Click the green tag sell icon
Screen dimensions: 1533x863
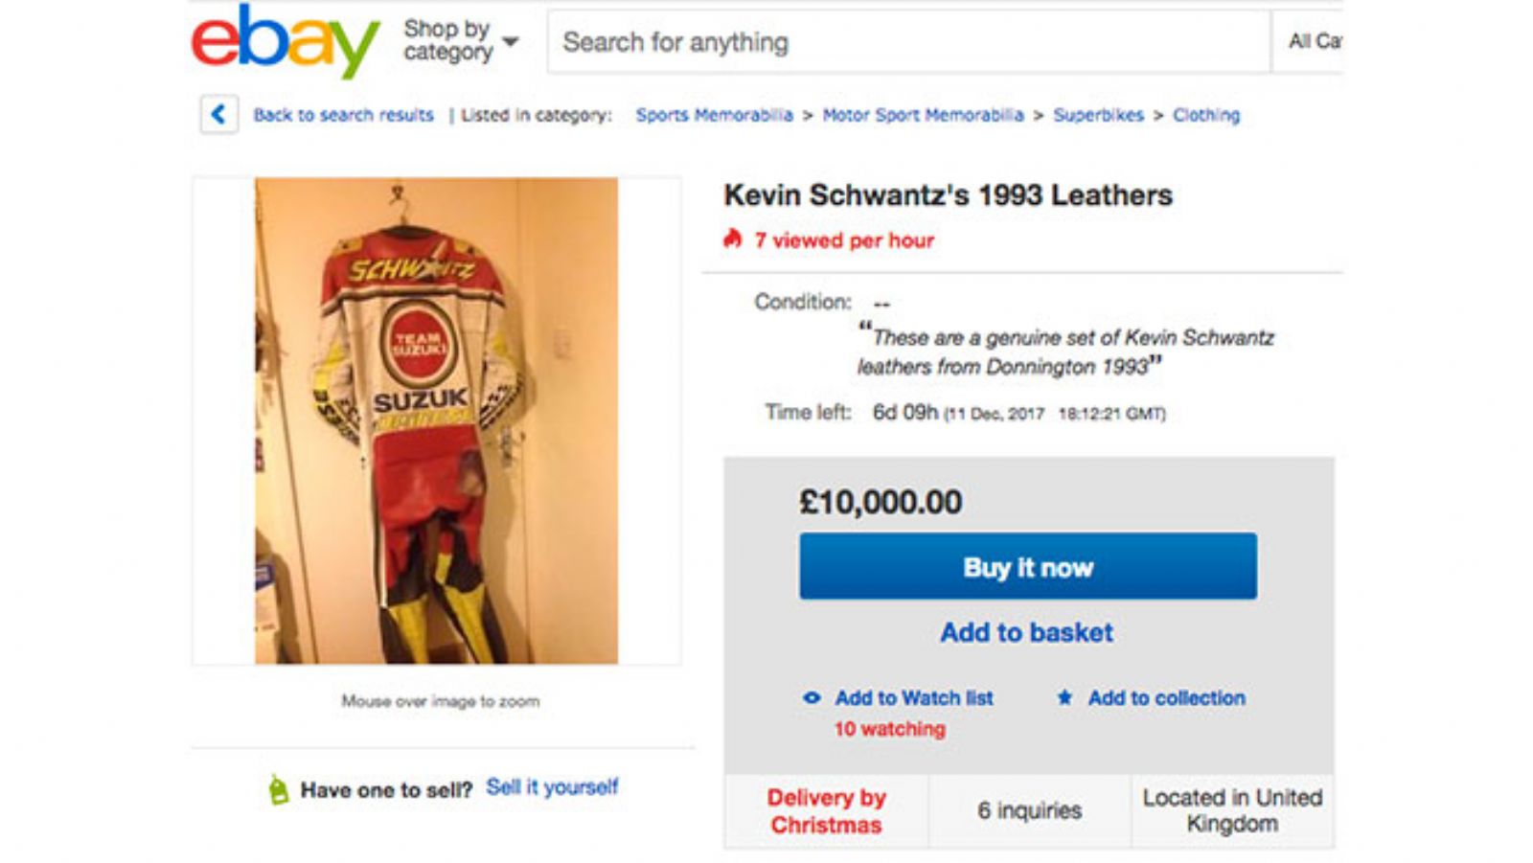pyautogui.click(x=278, y=790)
